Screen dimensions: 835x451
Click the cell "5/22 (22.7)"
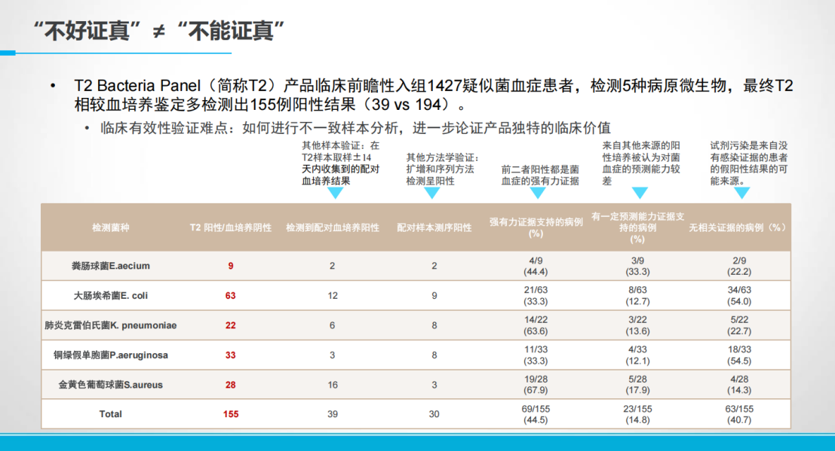pyautogui.click(x=739, y=325)
